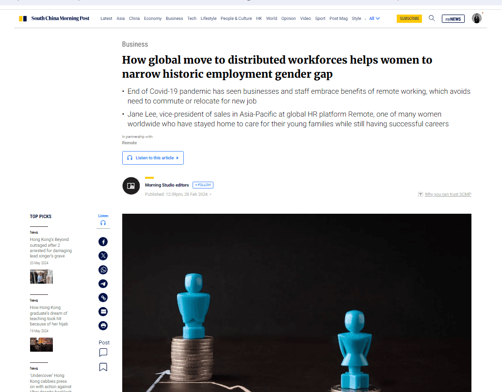This screenshot has width=502, height=392.
Task: Share article on X
Action: (103, 256)
